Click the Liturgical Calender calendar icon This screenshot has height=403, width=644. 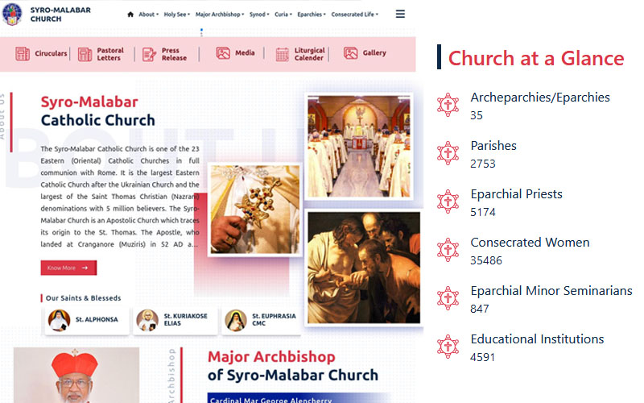click(283, 54)
